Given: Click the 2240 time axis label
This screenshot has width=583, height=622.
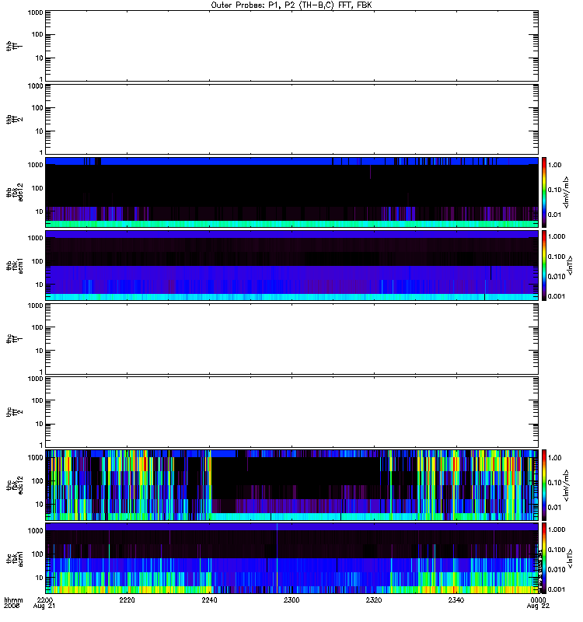Looking at the screenshot, I should tap(210, 601).
